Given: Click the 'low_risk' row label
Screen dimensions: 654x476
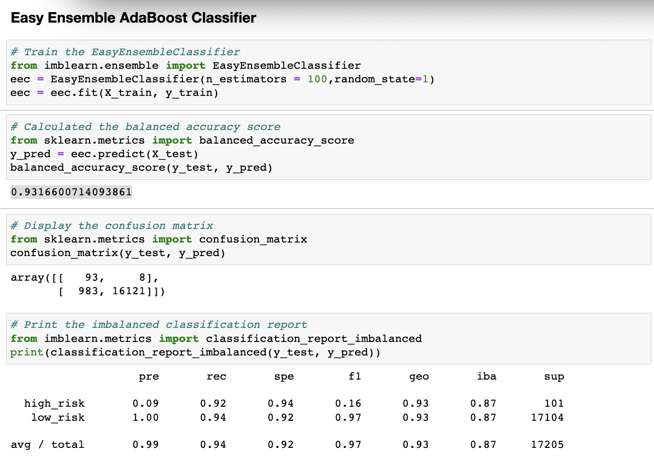Looking at the screenshot, I should 58,418.
